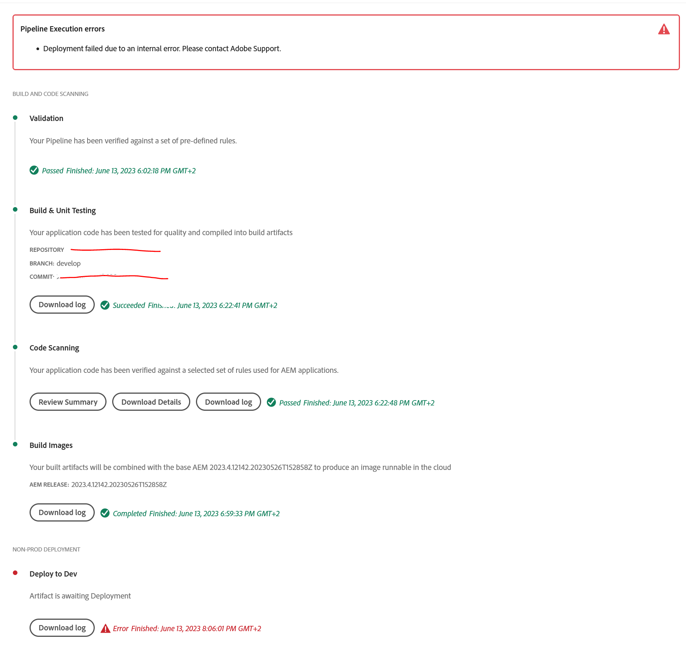The width and height of the screenshot is (686, 652).
Task: Click the green Passed checkmark for Validation
Action: tap(34, 170)
